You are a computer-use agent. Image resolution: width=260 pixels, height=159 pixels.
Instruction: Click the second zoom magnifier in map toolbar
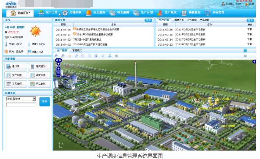tap(63, 56)
